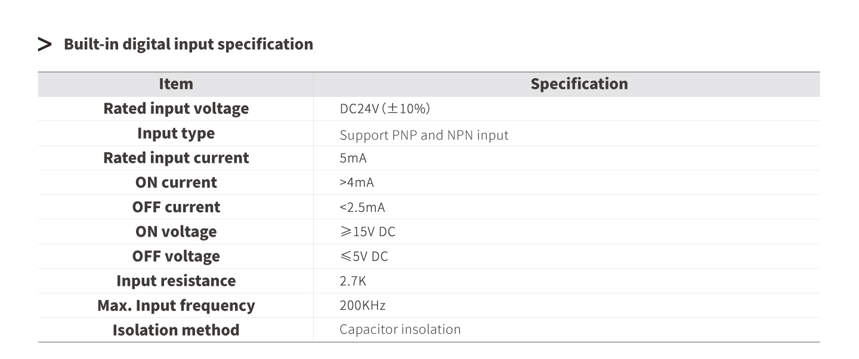Click the 'Item' column header

click(176, 84)
